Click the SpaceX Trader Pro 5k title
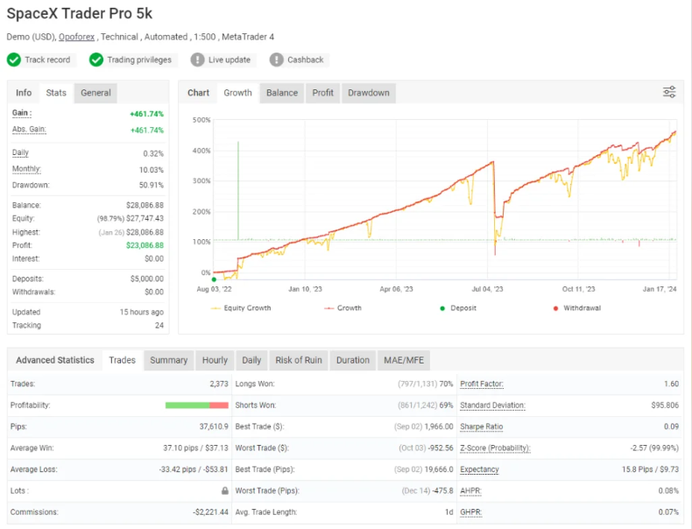This screenshot has height=529, width=692. coord(80,13)
